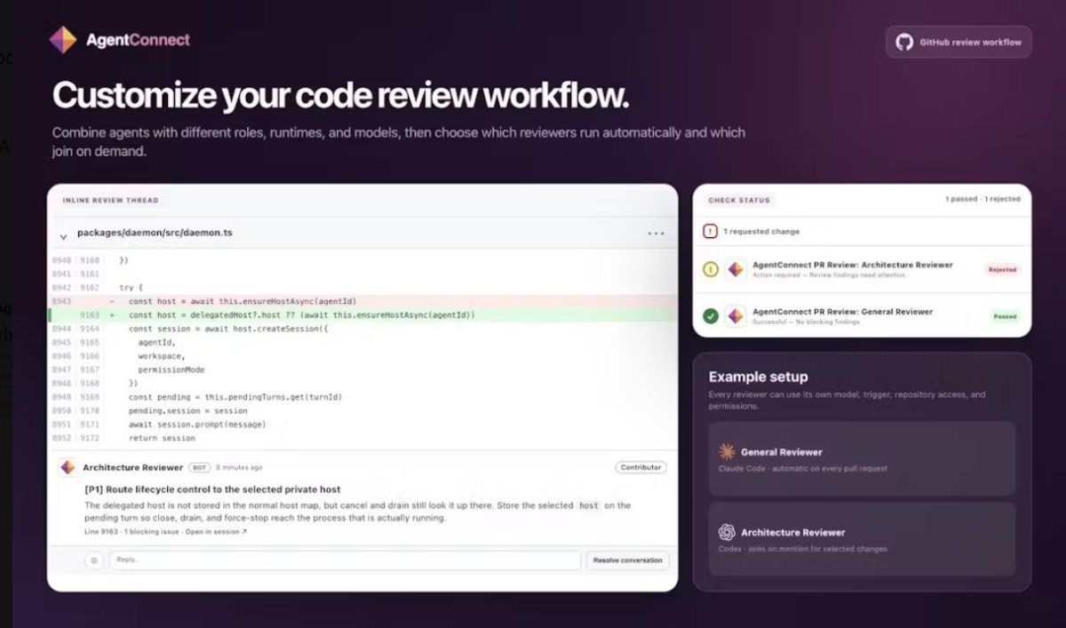Focus the Reply input field
Viewport: 1066px width, 628px height.
[x=346, y=560]
